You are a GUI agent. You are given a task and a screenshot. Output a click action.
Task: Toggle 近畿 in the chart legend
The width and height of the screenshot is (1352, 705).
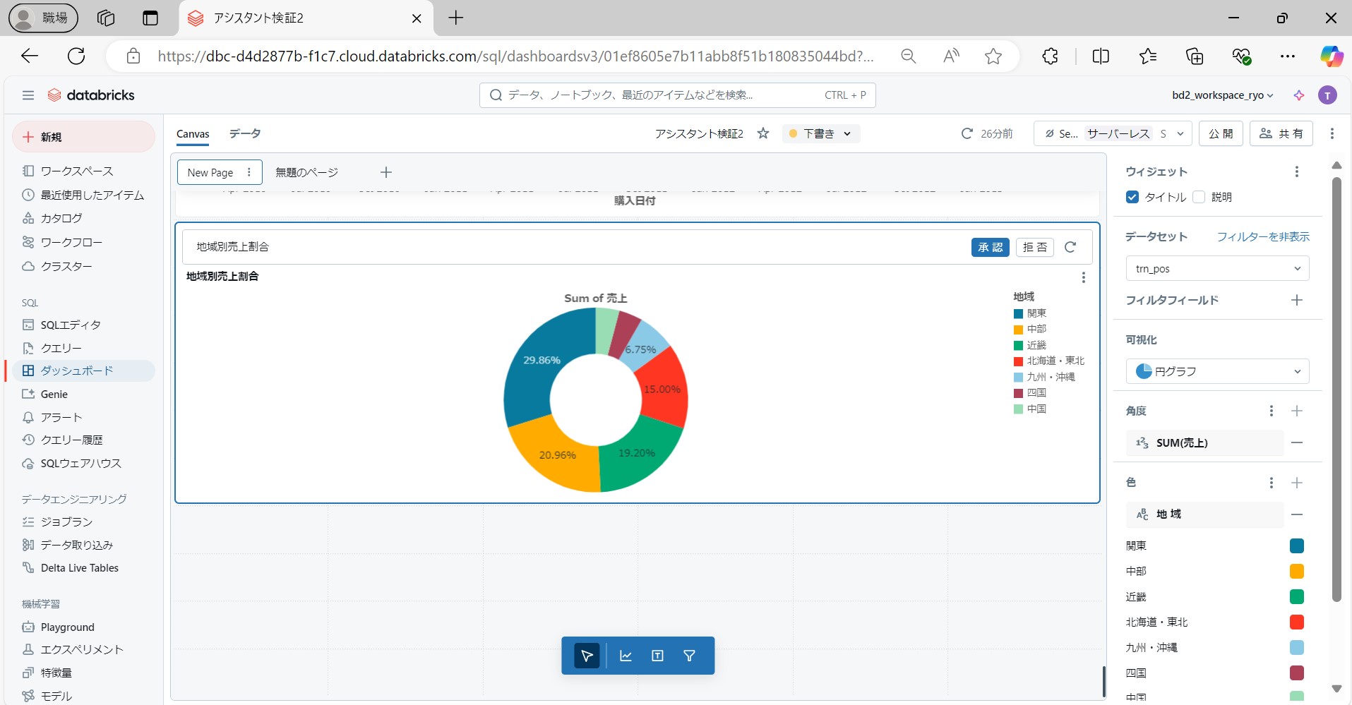point(1030,345)
